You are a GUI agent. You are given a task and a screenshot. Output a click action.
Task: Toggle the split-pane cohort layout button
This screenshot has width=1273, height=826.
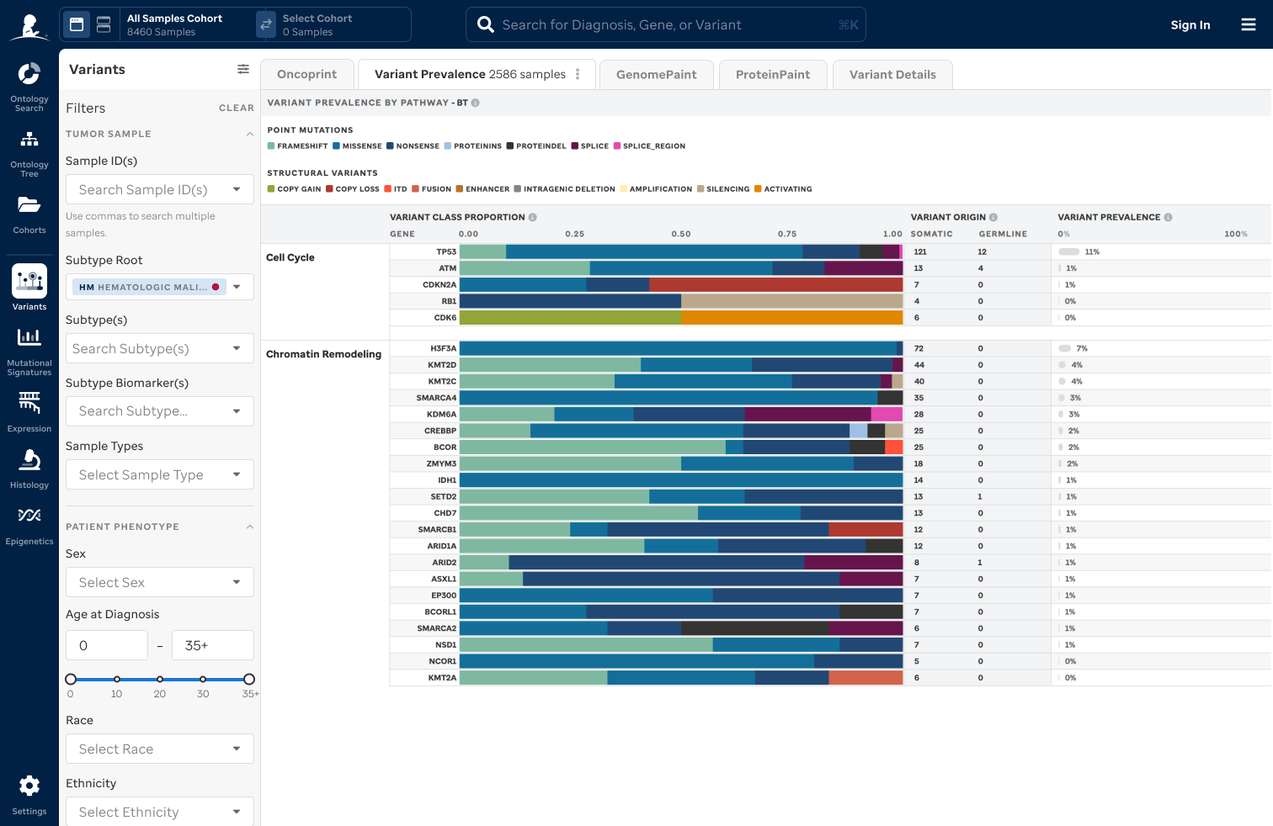click(x=104, y=25)
